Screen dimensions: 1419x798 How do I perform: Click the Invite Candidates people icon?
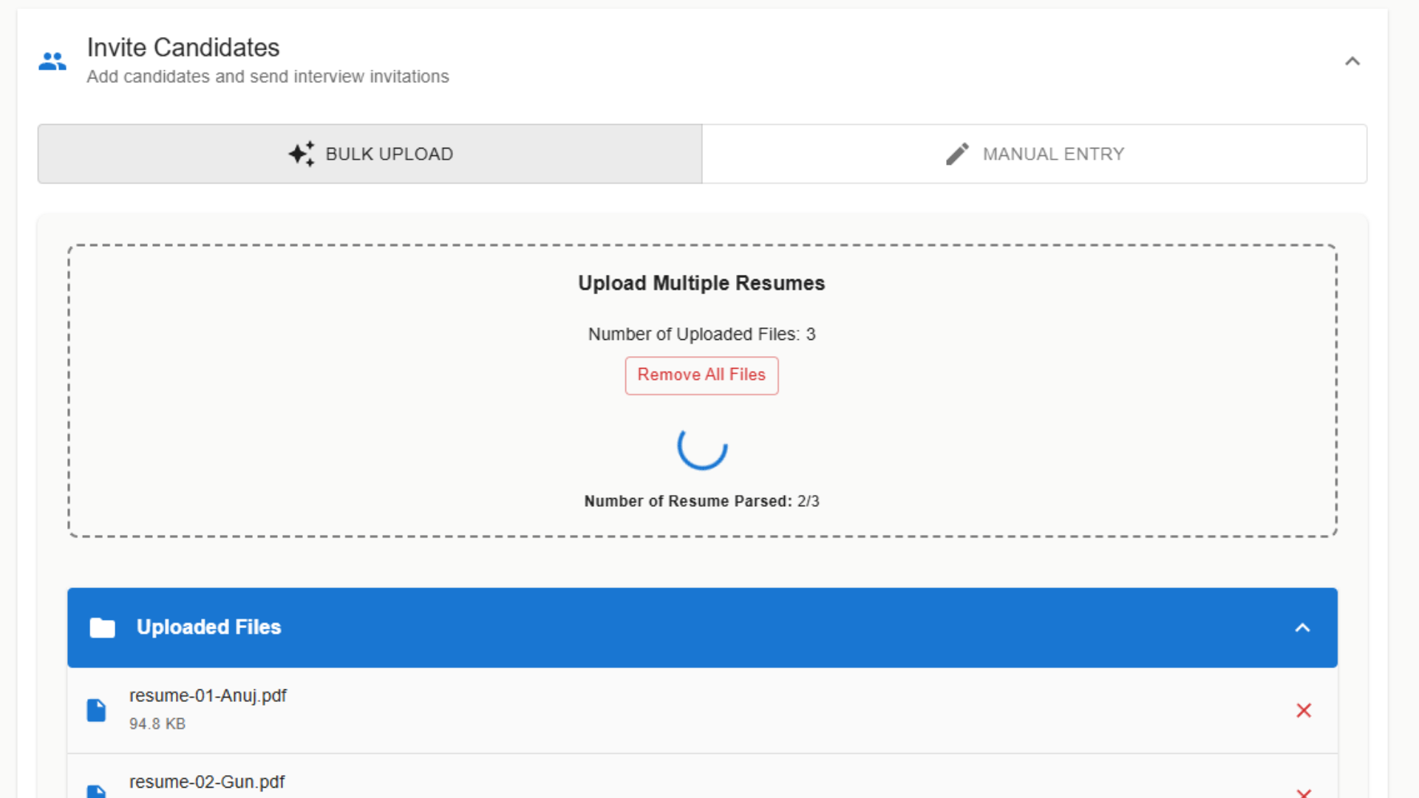click(x=52, y=61)
